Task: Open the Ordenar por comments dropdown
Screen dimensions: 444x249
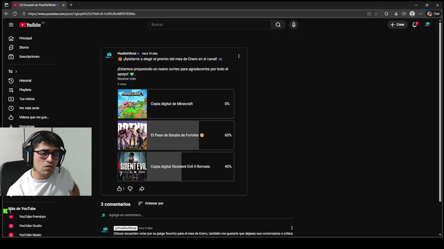Action: [x=151, y=203]
